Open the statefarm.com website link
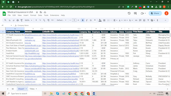 click(30, 82)
